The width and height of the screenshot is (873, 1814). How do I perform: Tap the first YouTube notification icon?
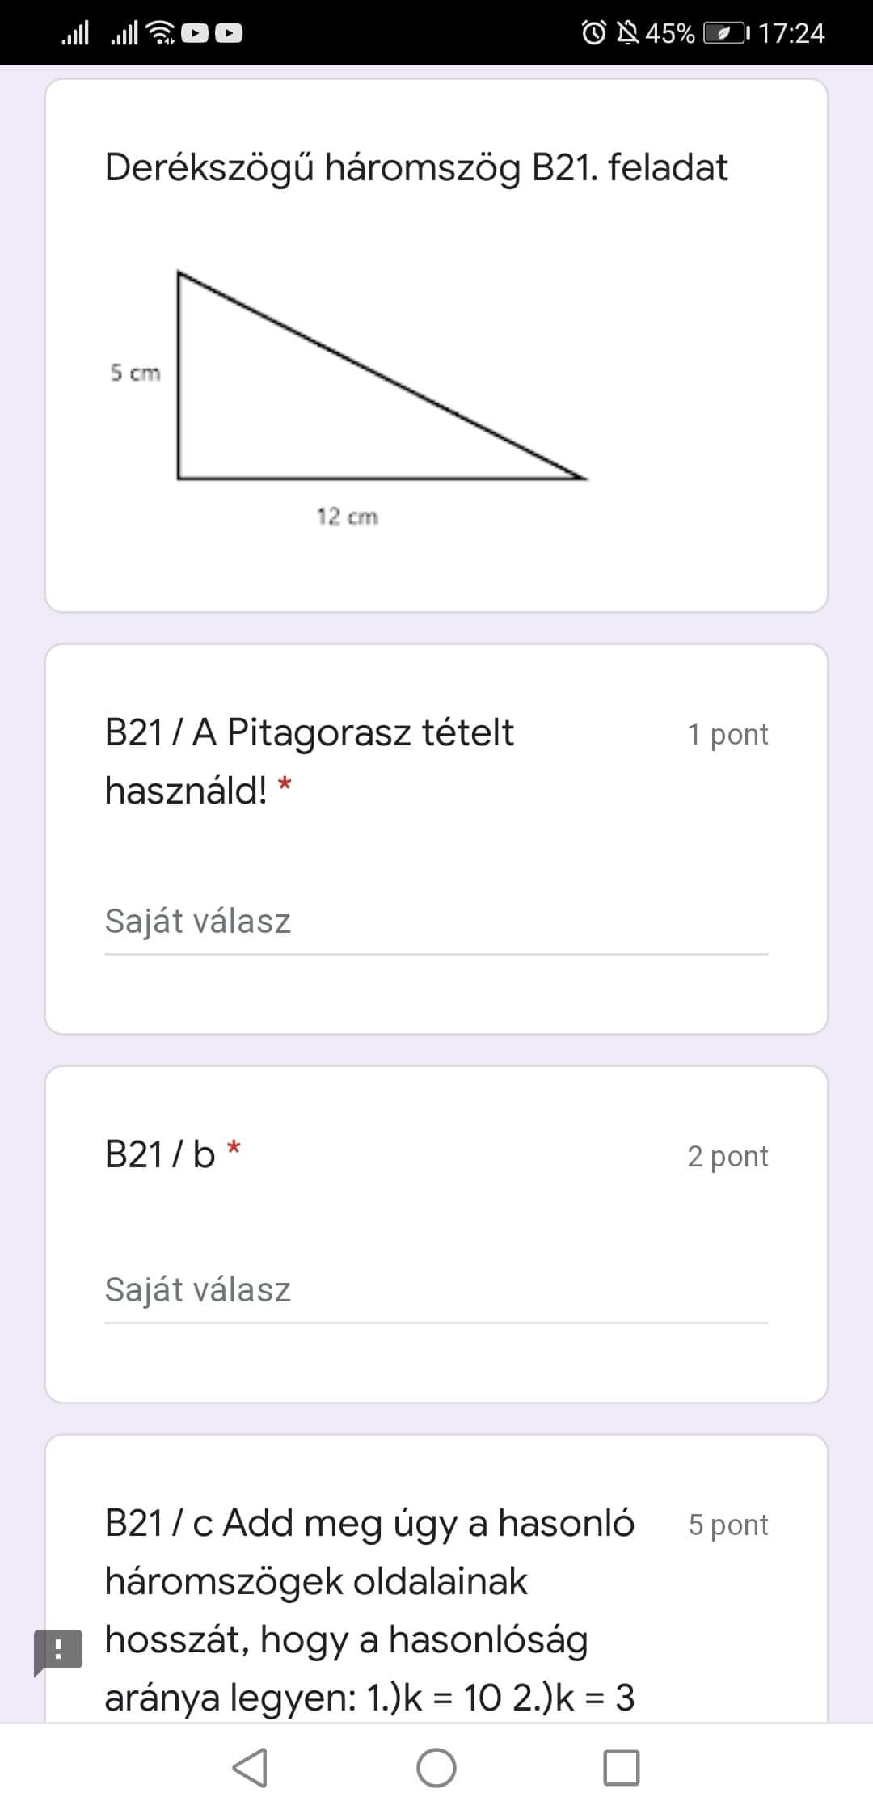tap(195, 33)
